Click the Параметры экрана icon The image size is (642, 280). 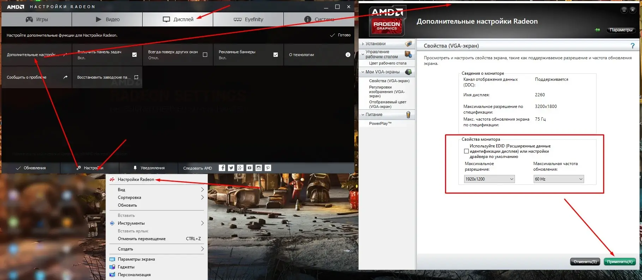(112, 259)
